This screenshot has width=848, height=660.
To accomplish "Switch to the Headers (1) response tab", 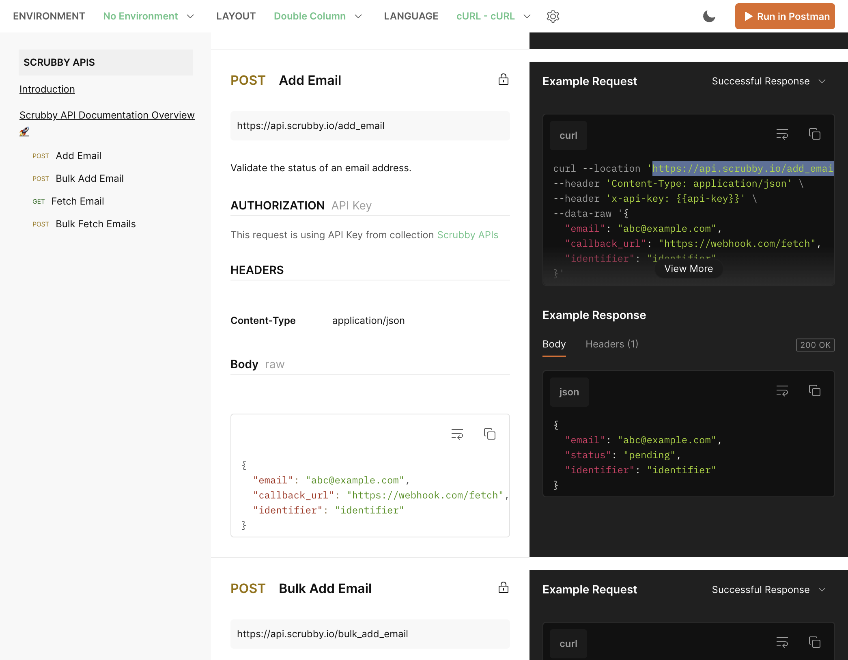I will click(x=612, y=344).
